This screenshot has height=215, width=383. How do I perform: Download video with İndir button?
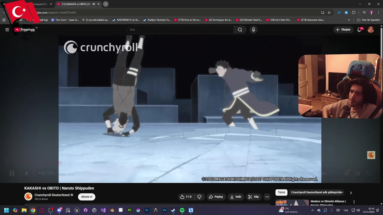(235, 197)
